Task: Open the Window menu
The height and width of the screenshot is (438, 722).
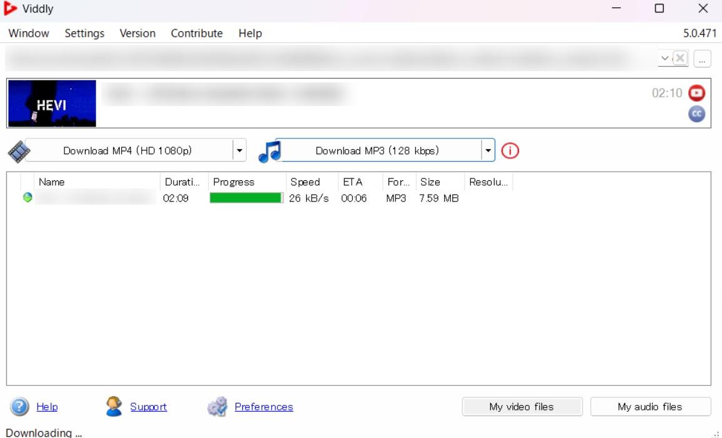Action: point(29,33)
